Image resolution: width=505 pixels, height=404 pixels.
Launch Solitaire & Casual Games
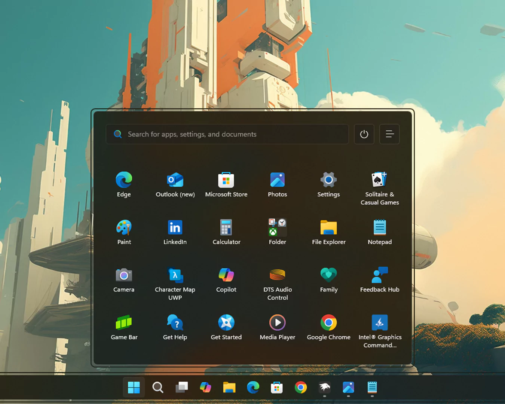[380, 189]
